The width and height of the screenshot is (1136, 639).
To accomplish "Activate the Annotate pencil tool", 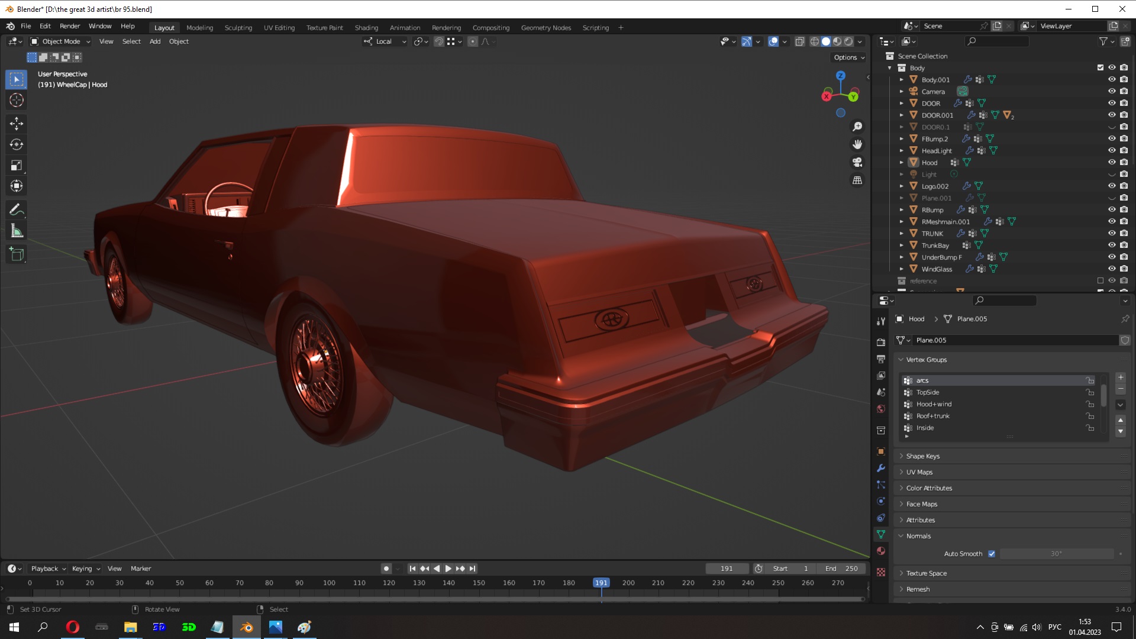I will pos(17,209).
